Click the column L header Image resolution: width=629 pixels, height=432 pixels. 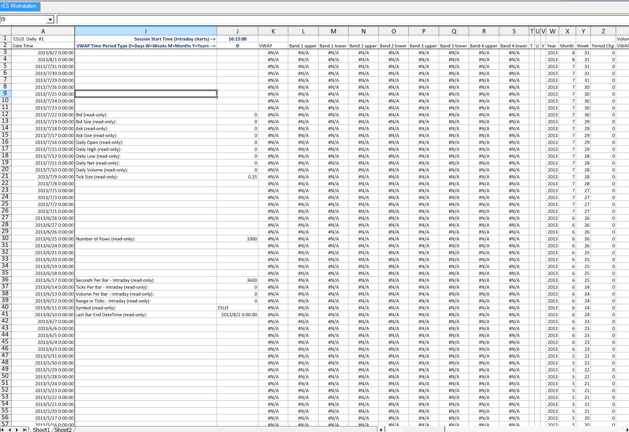[x=303, y=31]
